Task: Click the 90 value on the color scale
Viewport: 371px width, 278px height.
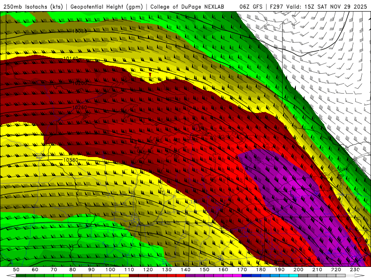Action: [x=91, y=270]
